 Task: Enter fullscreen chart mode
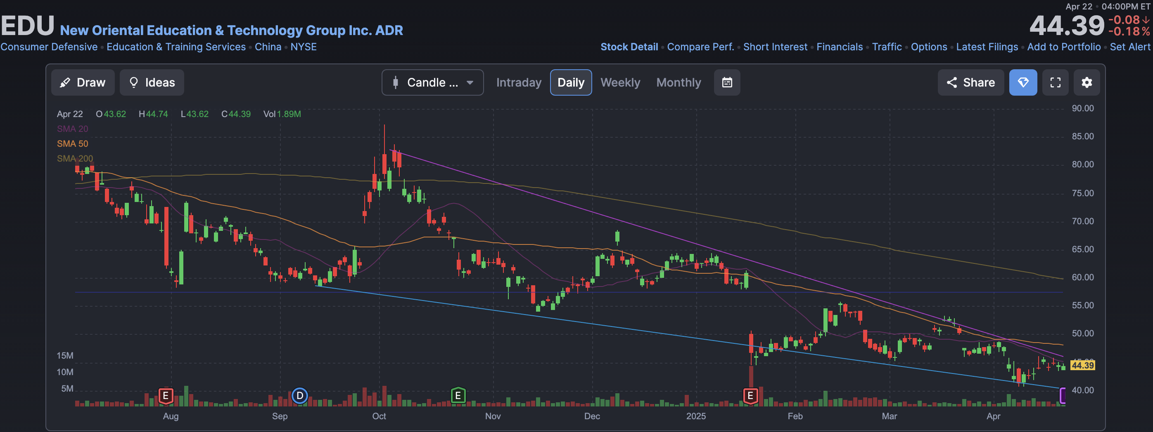coord(1056,82)
